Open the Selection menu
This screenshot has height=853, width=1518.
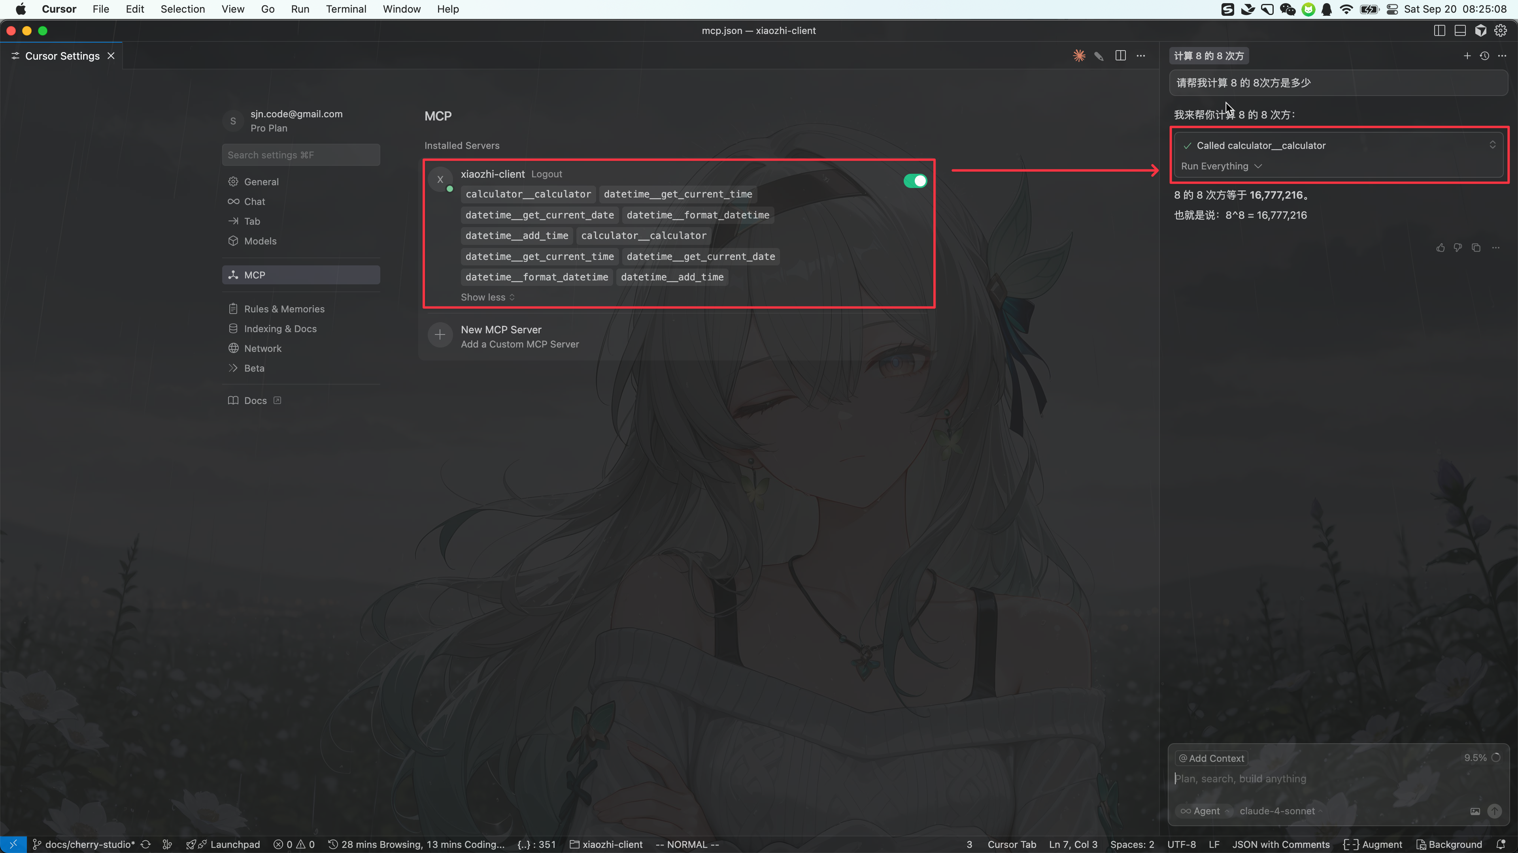[183, 9]
